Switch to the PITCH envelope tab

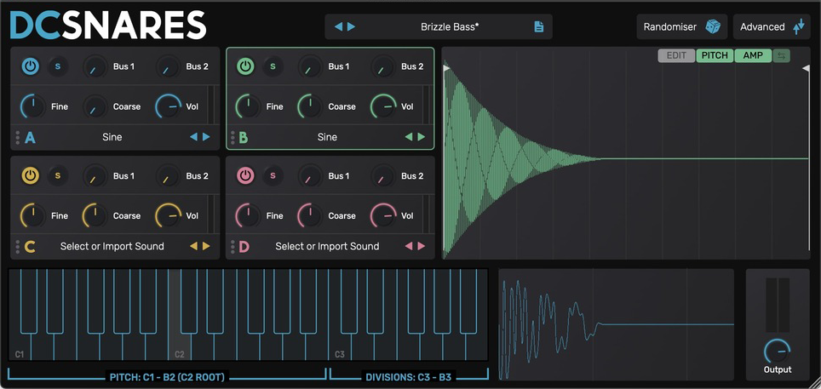pos(715,56)
